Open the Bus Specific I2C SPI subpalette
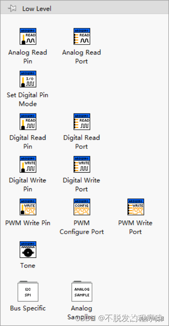Image resolution: width=169 pixels, height=326 pixels. [28, 291]
